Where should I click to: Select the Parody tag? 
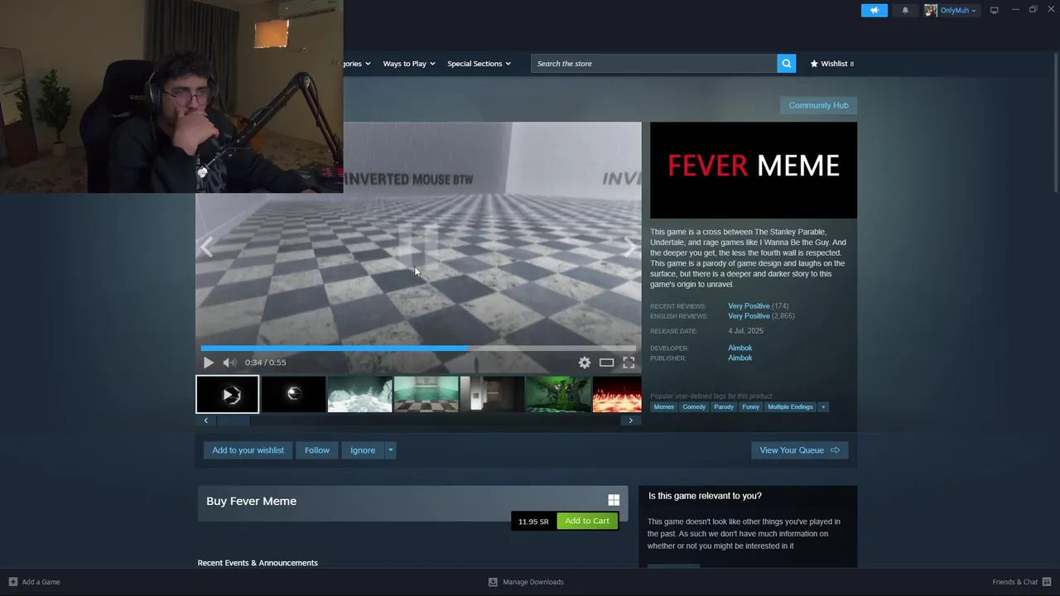tap(724, 406)
